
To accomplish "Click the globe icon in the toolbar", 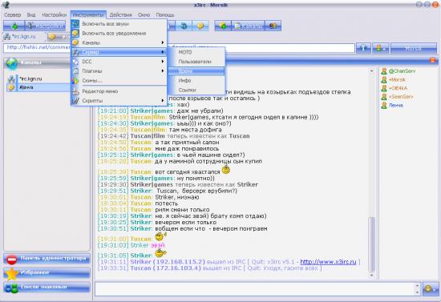I will [x=184, y=26].
